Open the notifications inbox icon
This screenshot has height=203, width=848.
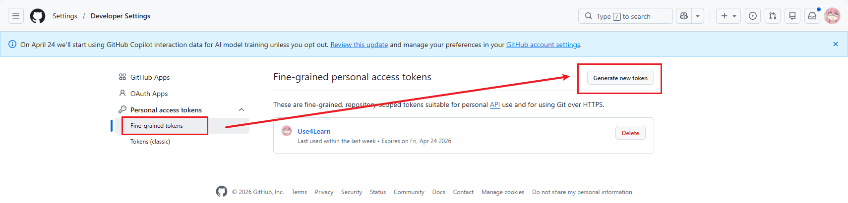pyautogui.click(x=812, y=16)
